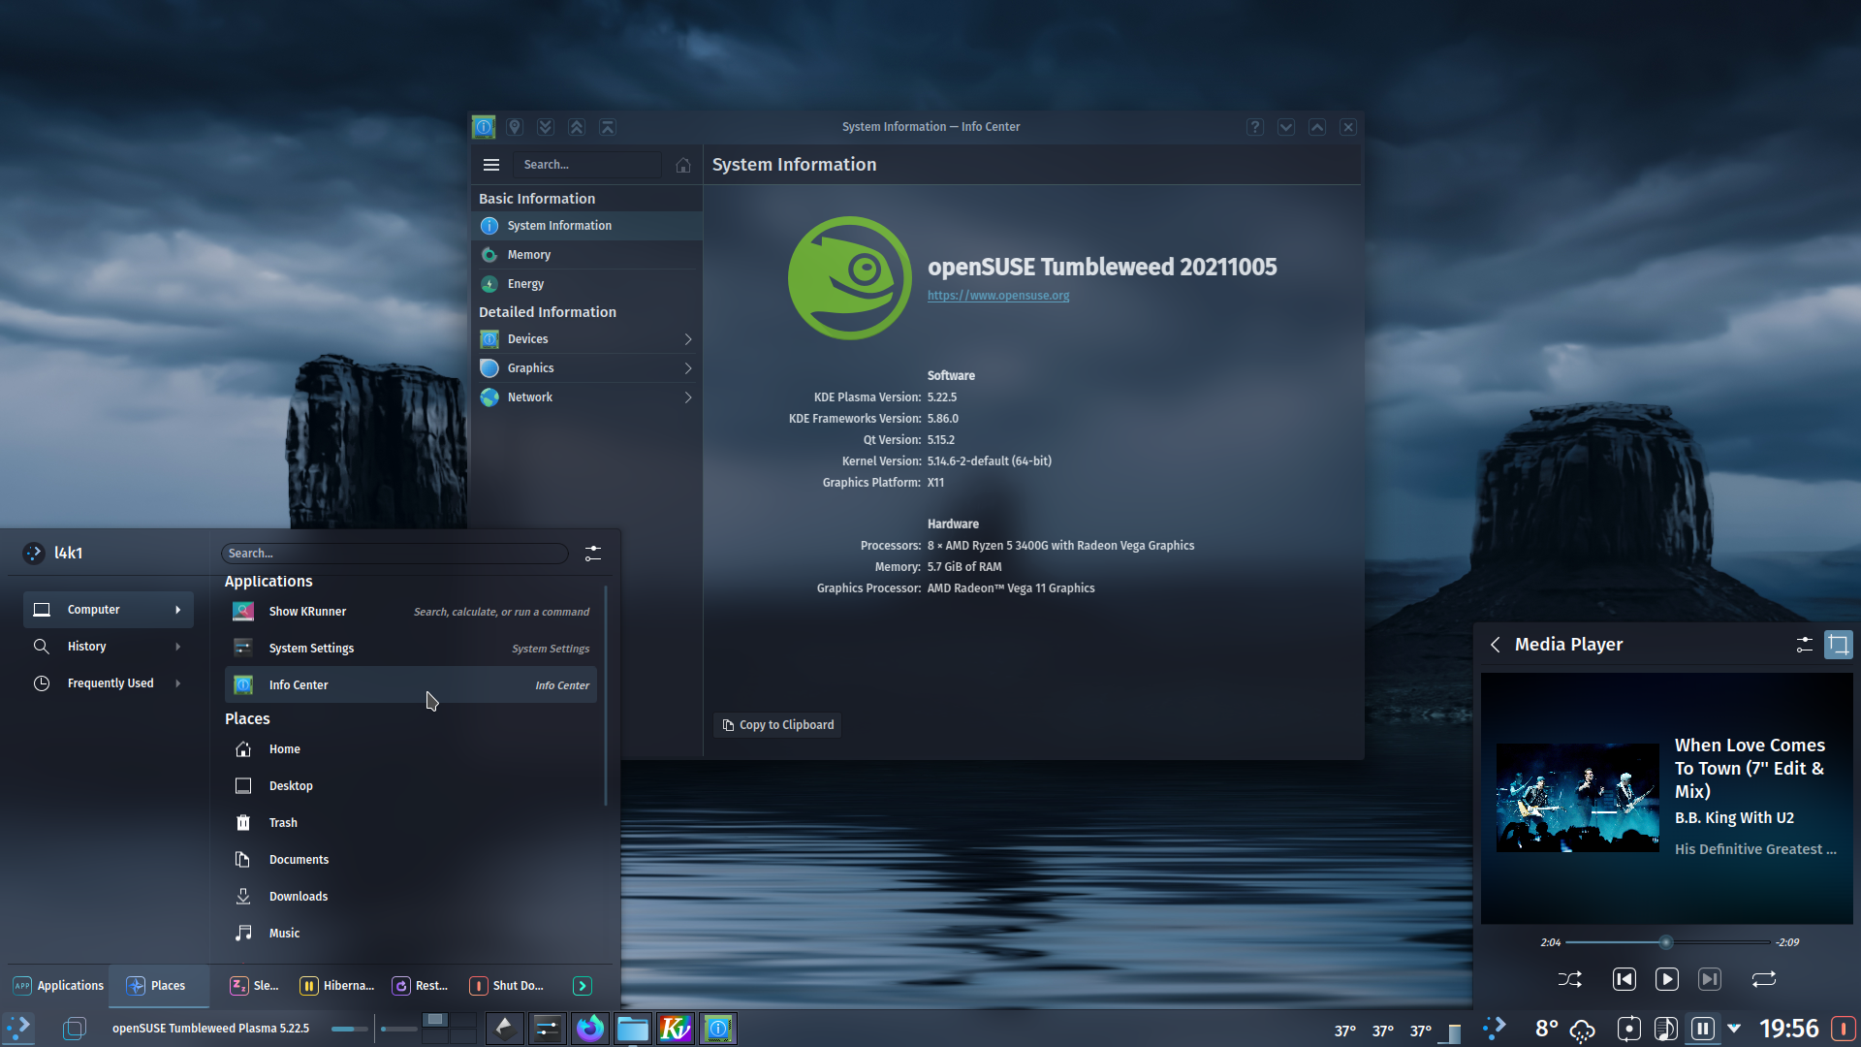Open the opensuse.org link
The height and width of the screenshot is (1047, 1861).
[998, 296]
